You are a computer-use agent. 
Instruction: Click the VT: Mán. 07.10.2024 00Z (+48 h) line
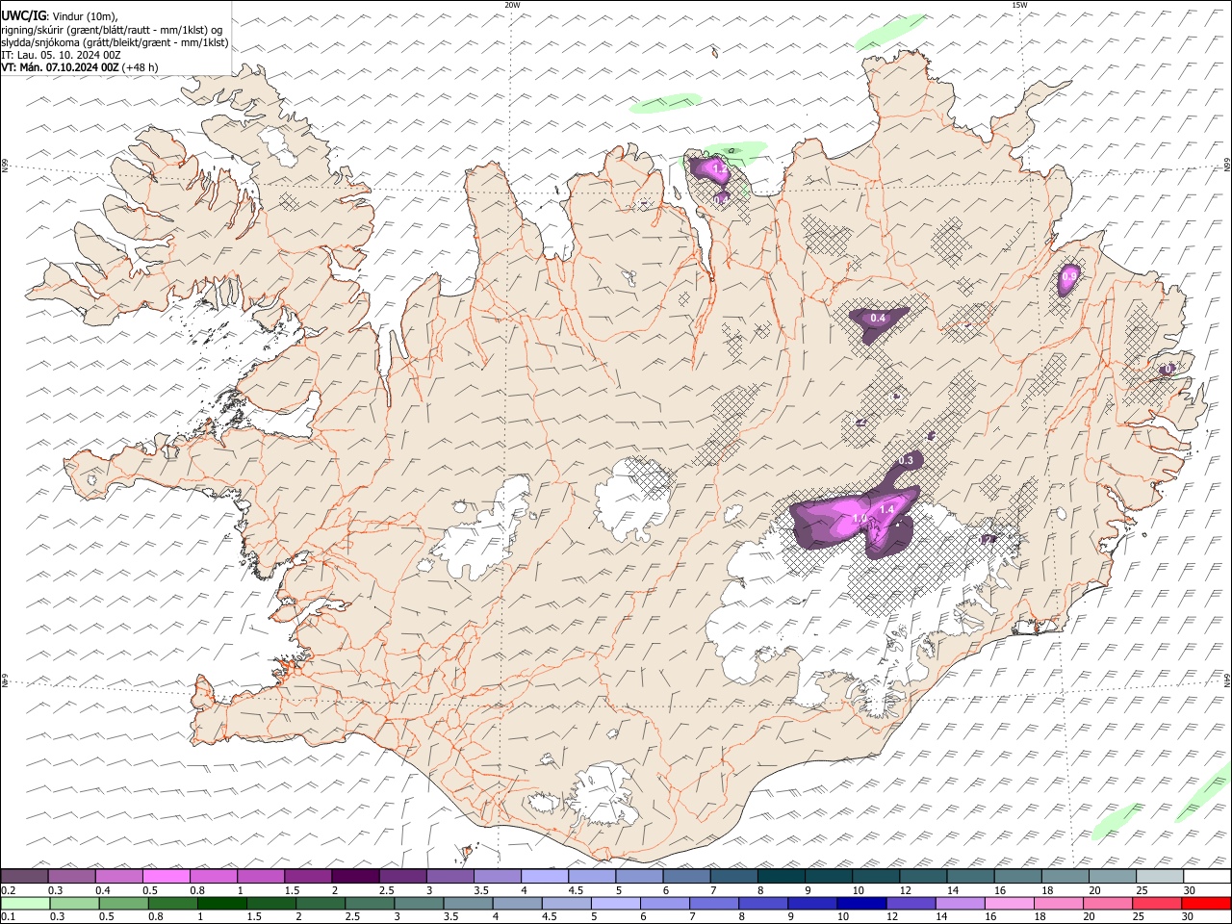pyautogui.click(x=80, y=67)
